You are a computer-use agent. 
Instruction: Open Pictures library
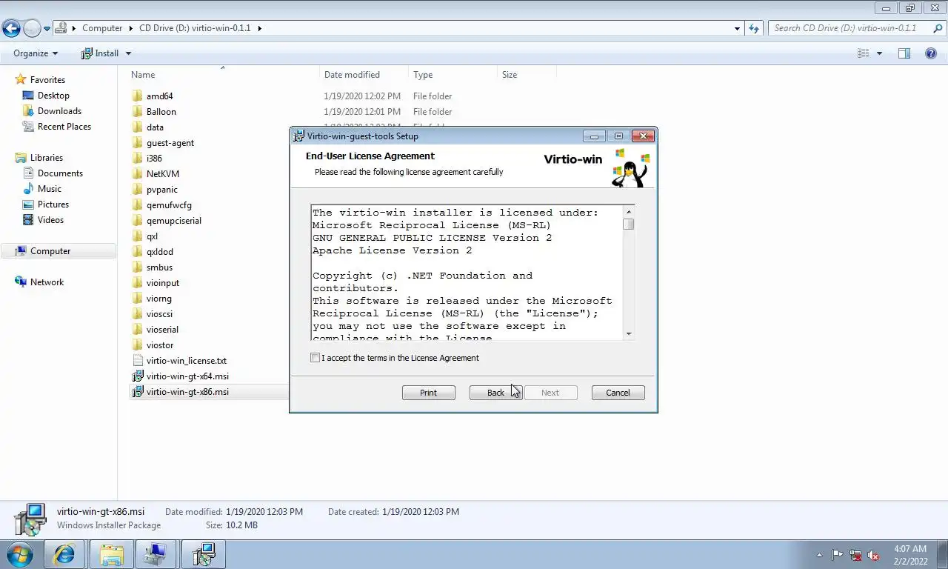click(53, 204)
